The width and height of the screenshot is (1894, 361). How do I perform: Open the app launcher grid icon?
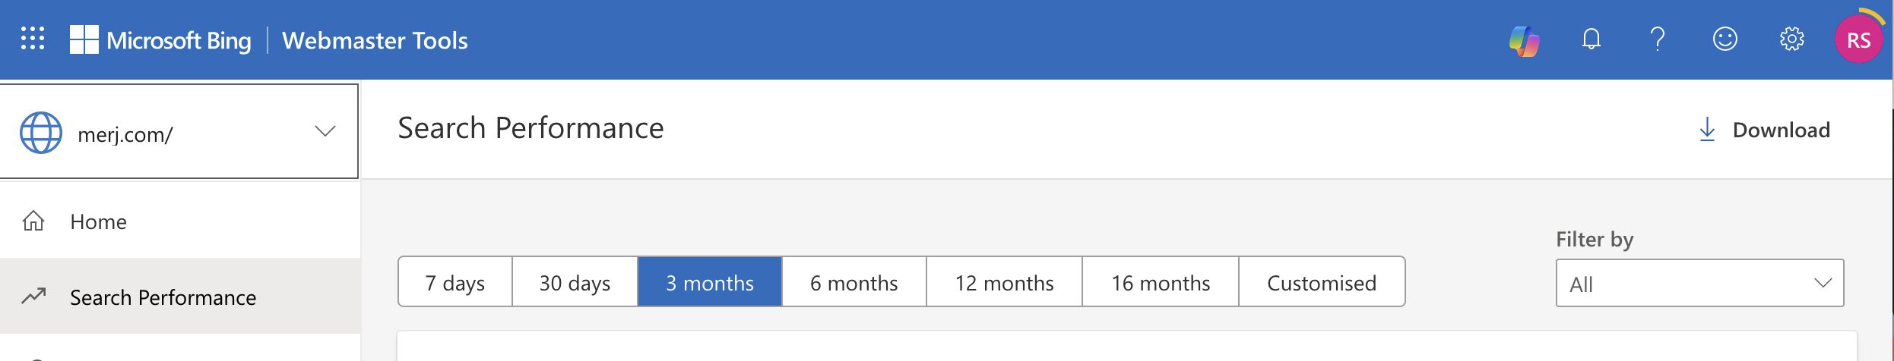33,39
